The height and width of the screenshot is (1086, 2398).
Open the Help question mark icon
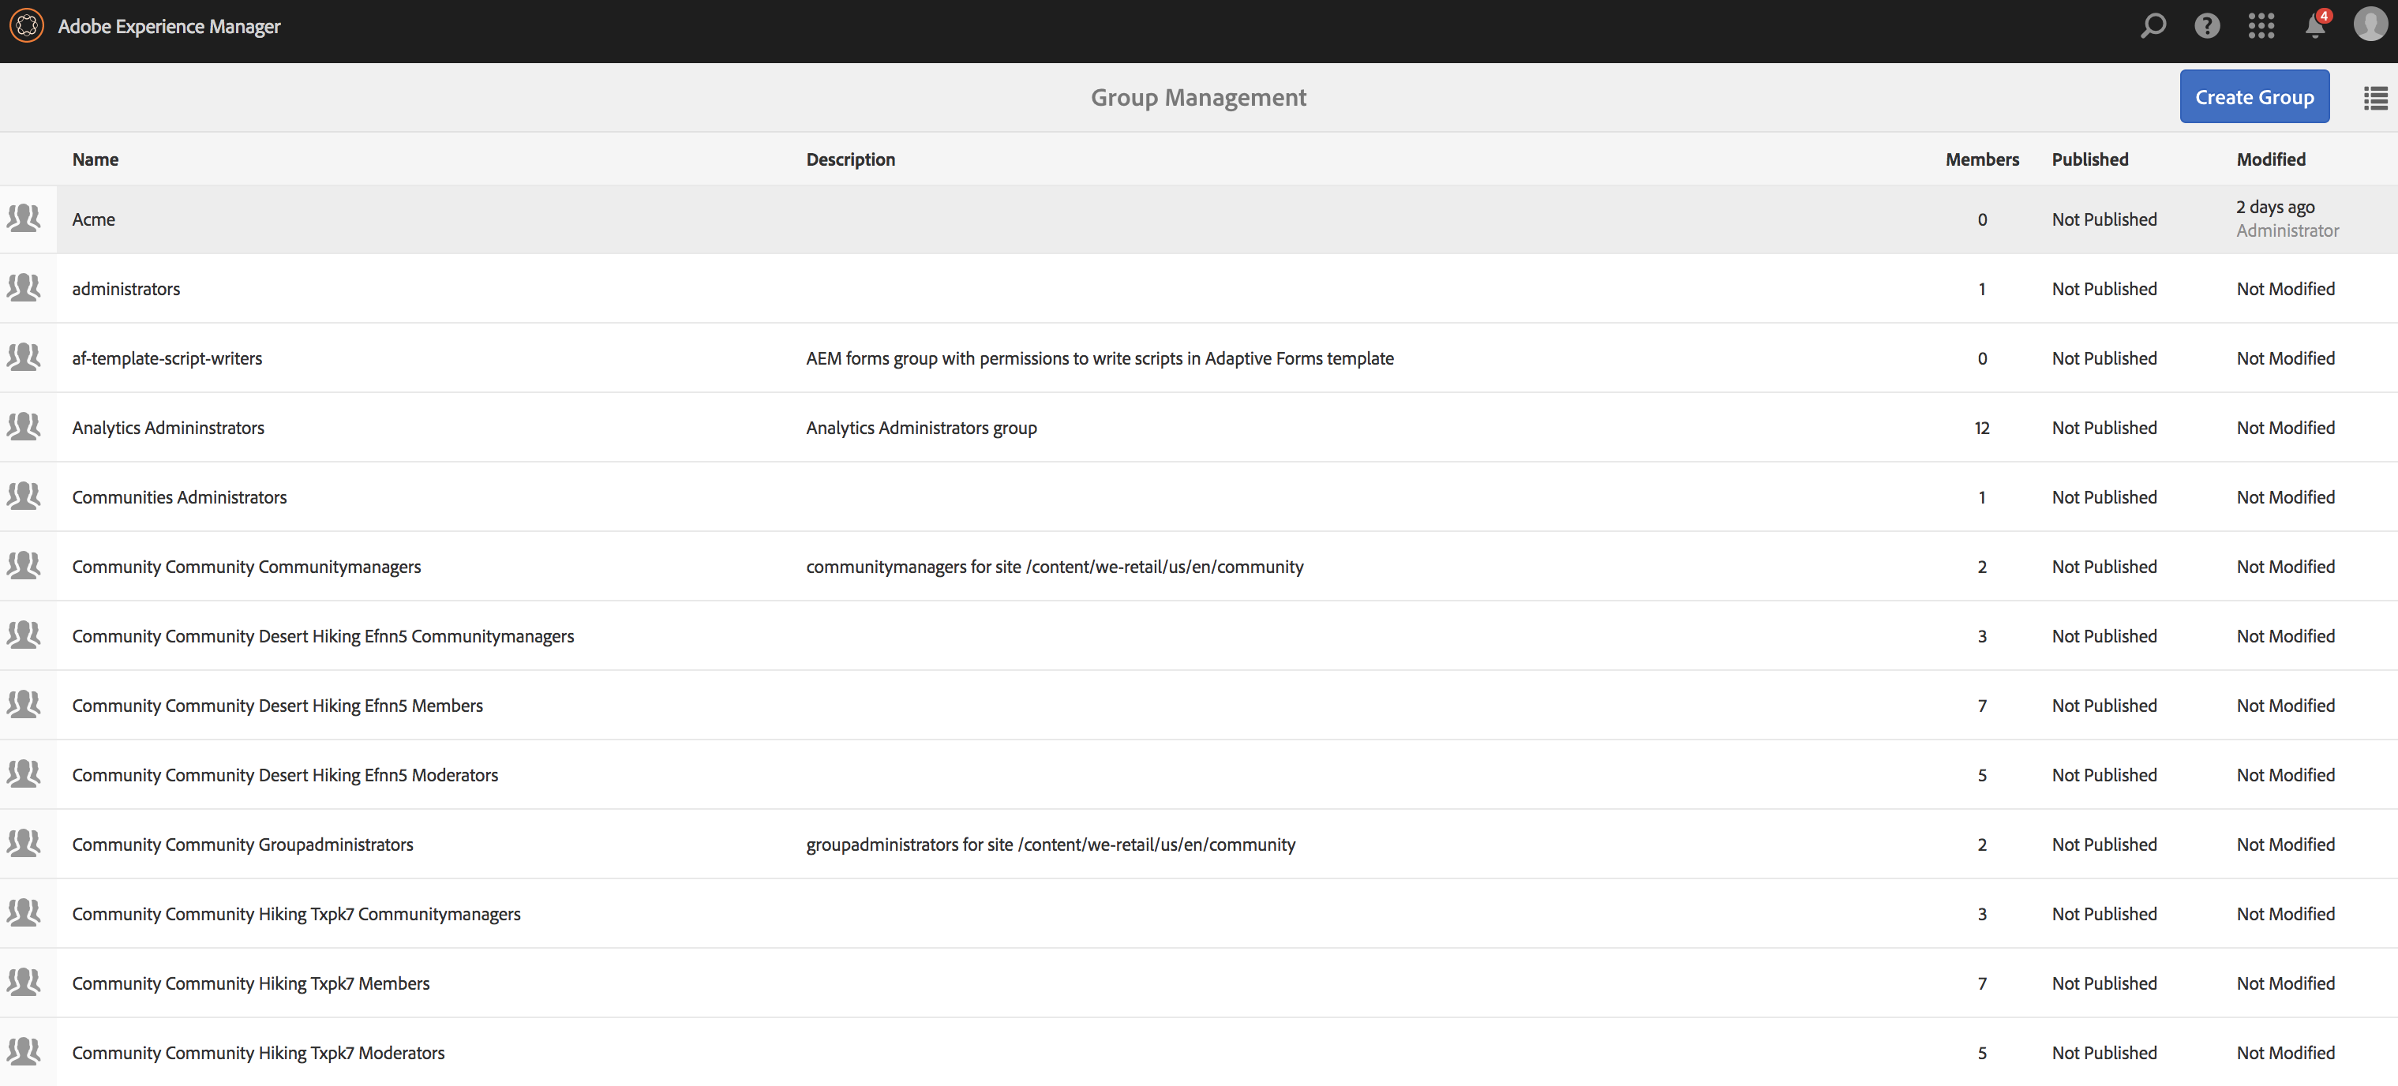tap(2206, 26)
